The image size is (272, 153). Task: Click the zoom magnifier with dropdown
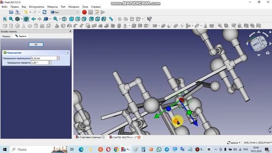(x=56, y=19)
